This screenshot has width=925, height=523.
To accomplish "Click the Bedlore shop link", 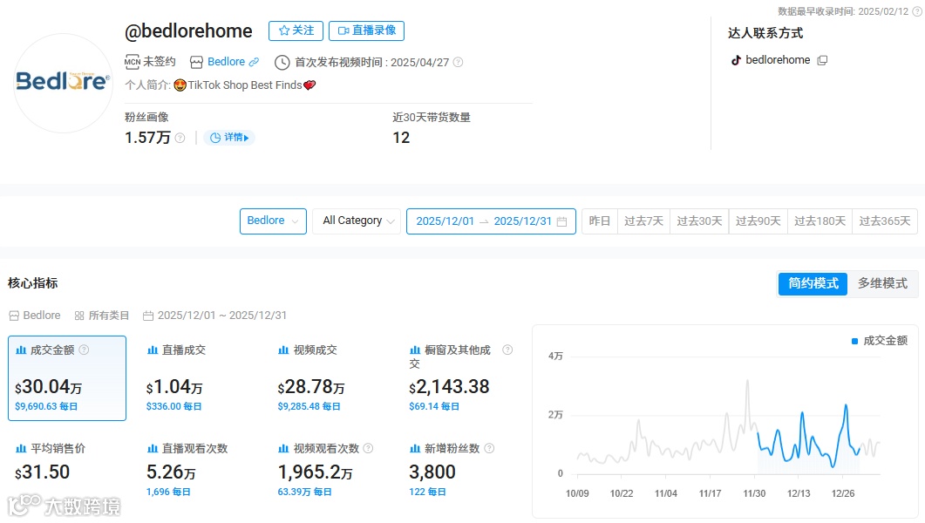I will tap(226, 62).
